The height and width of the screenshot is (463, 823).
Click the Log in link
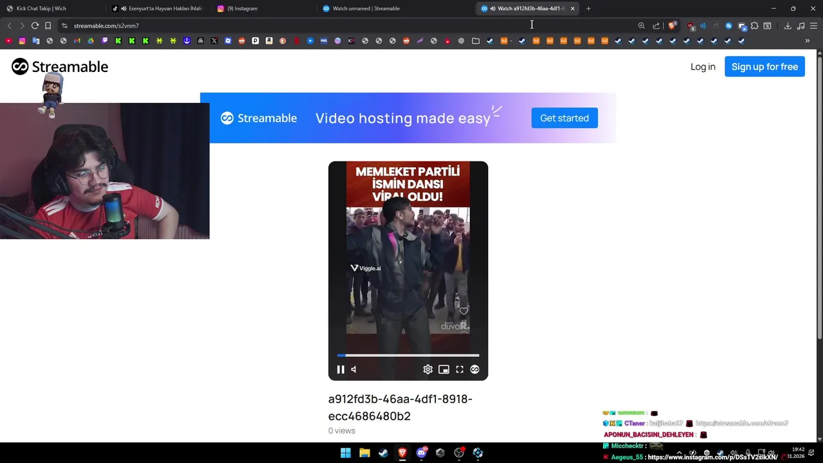[x=703, y=67]
